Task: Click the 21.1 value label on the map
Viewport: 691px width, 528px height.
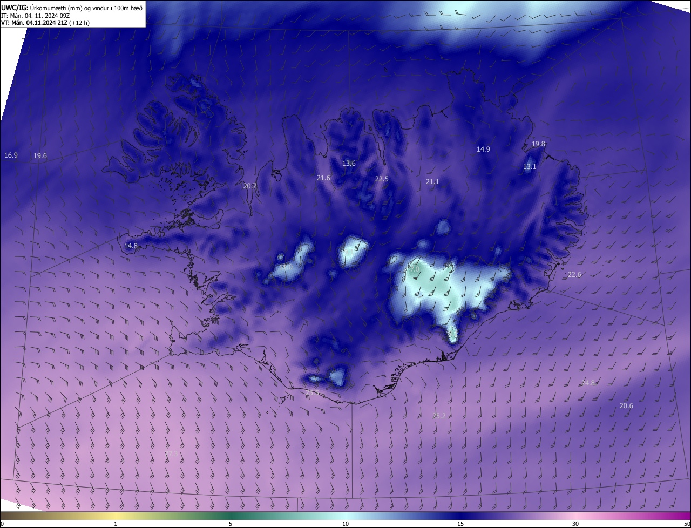Action: (432, 182)
